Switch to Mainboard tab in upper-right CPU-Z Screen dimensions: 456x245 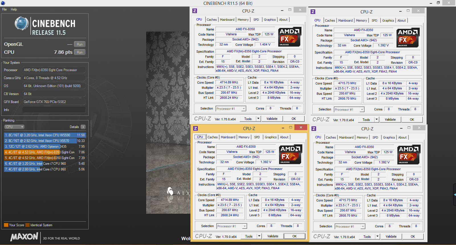(x=345, y=20)
